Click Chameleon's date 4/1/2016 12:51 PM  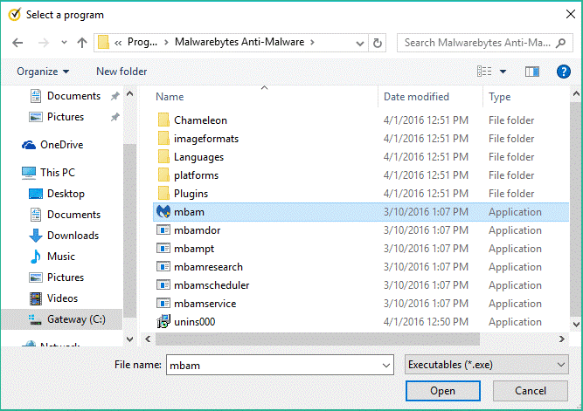(426, 120)
